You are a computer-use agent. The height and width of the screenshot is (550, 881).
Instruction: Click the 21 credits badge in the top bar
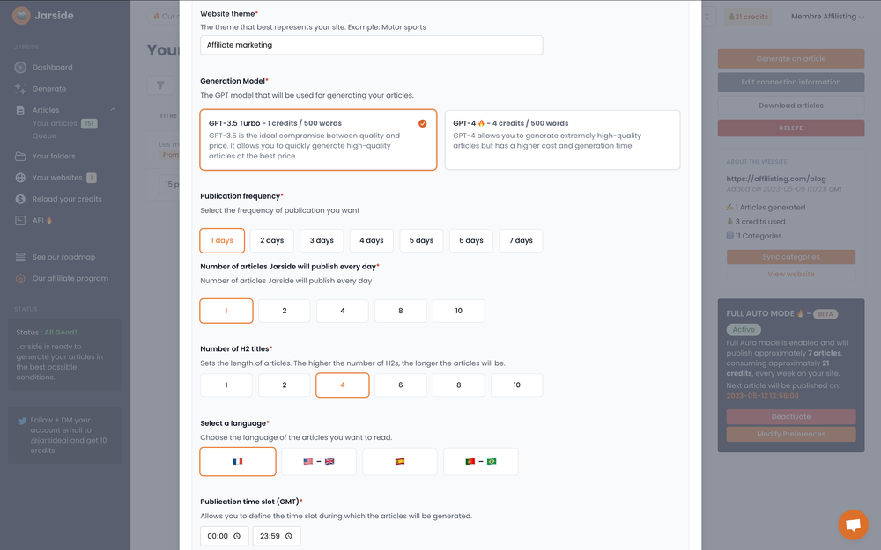[748, 16]
